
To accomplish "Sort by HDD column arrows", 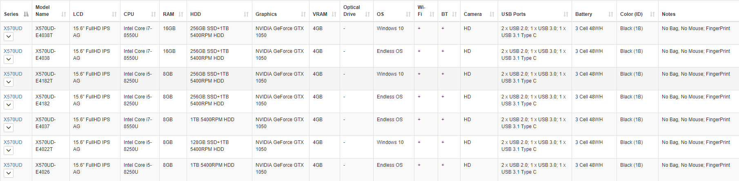I will (x=246, y=14).
